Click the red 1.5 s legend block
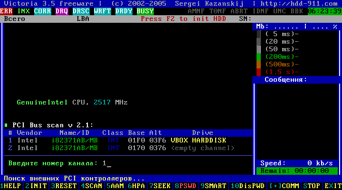342x190 pixels. (x=259, y=72)
